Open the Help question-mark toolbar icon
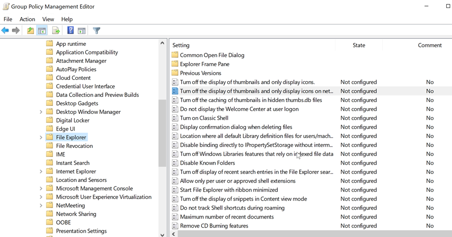 pyautogui.click(x=71, y=30)
